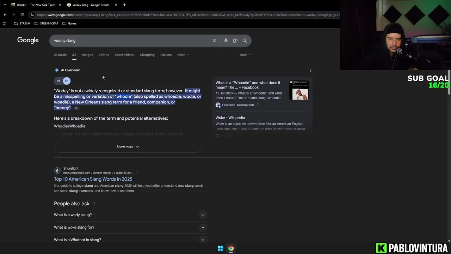Click the browser back arrow
Image resolution: width=451 pixels, height=254 pixels.
coord(5,15)
